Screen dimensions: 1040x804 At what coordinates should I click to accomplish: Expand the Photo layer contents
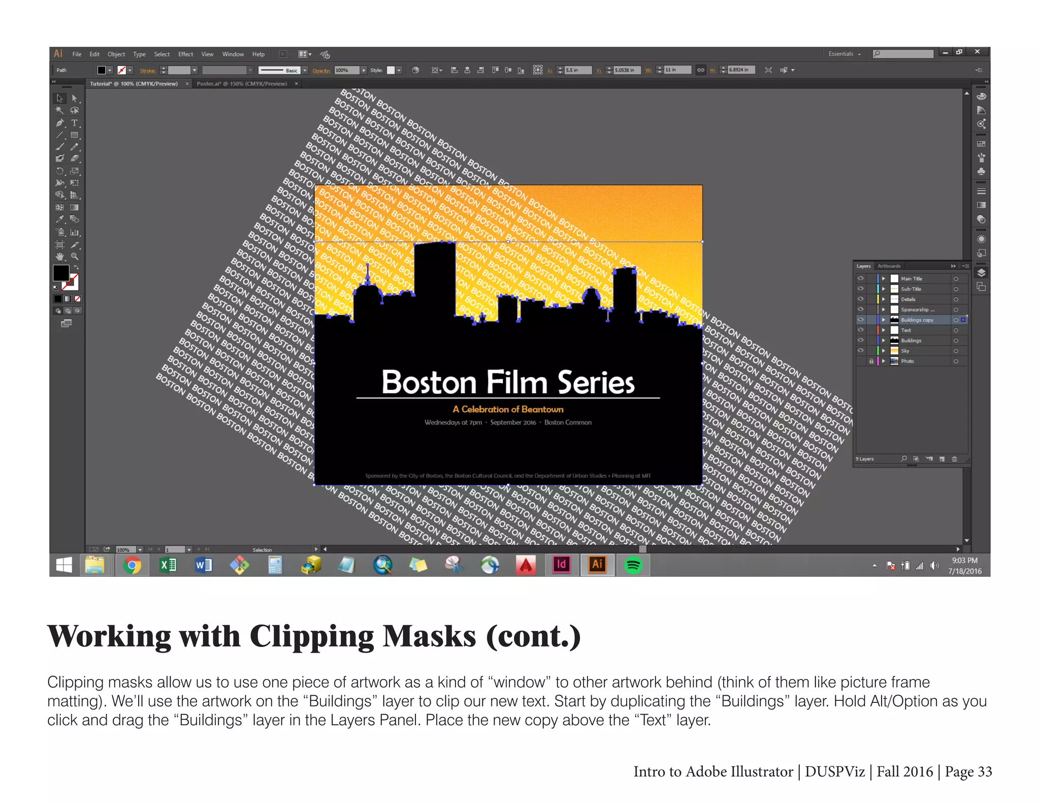click(x=884, y=361)
